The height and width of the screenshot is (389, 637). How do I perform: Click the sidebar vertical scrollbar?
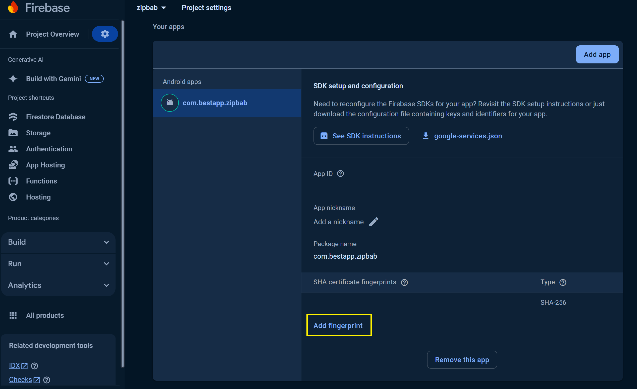coord(123,193)
